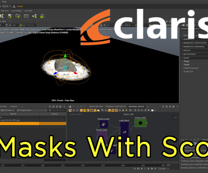Open the CUSTOM shelf tab
This screenshot has width=208, height=173.
pyautogui.click(x=28, y=11)
